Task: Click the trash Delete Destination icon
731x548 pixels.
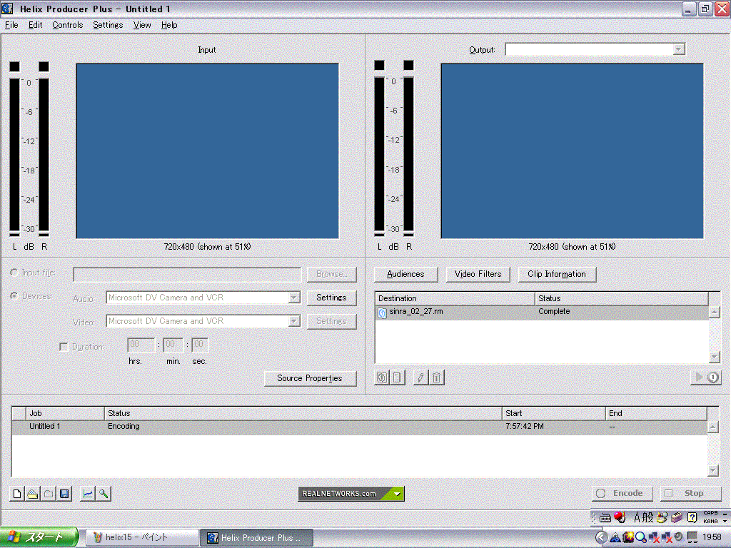Action: click(437, 378)
